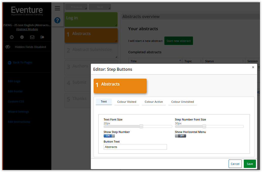Screen dimensions: 262x172
Task: Sort the Topic column with its arrows
Action: point(201,61)
